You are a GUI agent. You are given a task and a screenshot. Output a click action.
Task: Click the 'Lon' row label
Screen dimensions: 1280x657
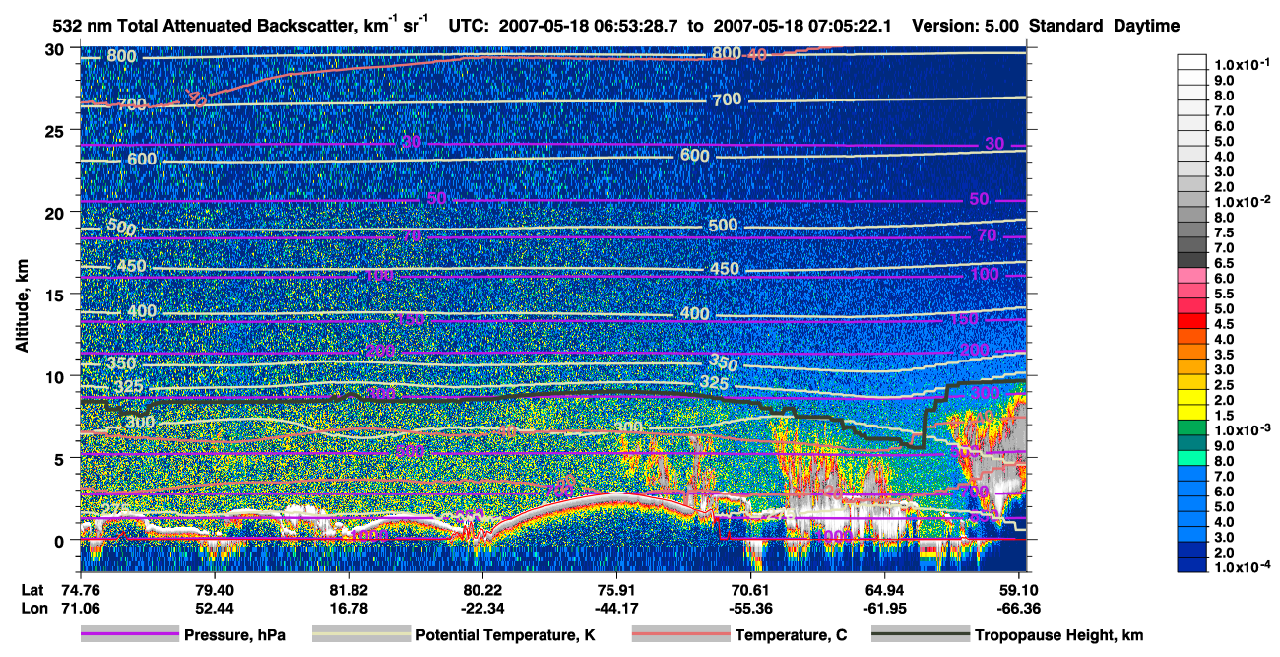pyautogui.click(x=32, y=608)
